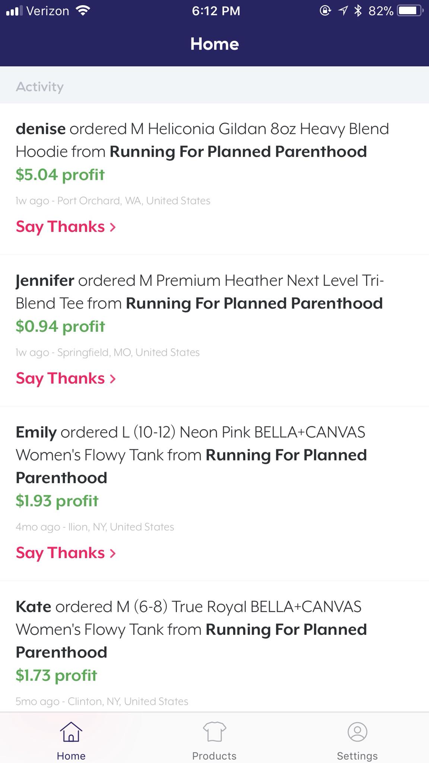
Task: Tap the location arrow status icon
Action: (x=343, y=11)
